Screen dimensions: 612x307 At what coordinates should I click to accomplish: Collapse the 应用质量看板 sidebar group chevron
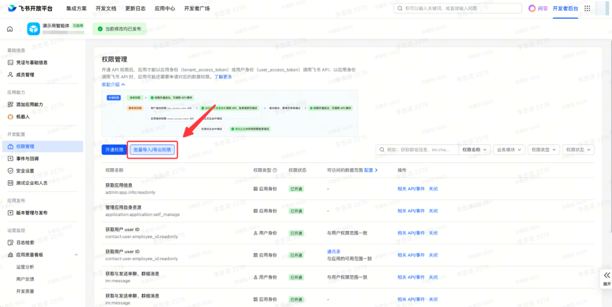[76, 255]
